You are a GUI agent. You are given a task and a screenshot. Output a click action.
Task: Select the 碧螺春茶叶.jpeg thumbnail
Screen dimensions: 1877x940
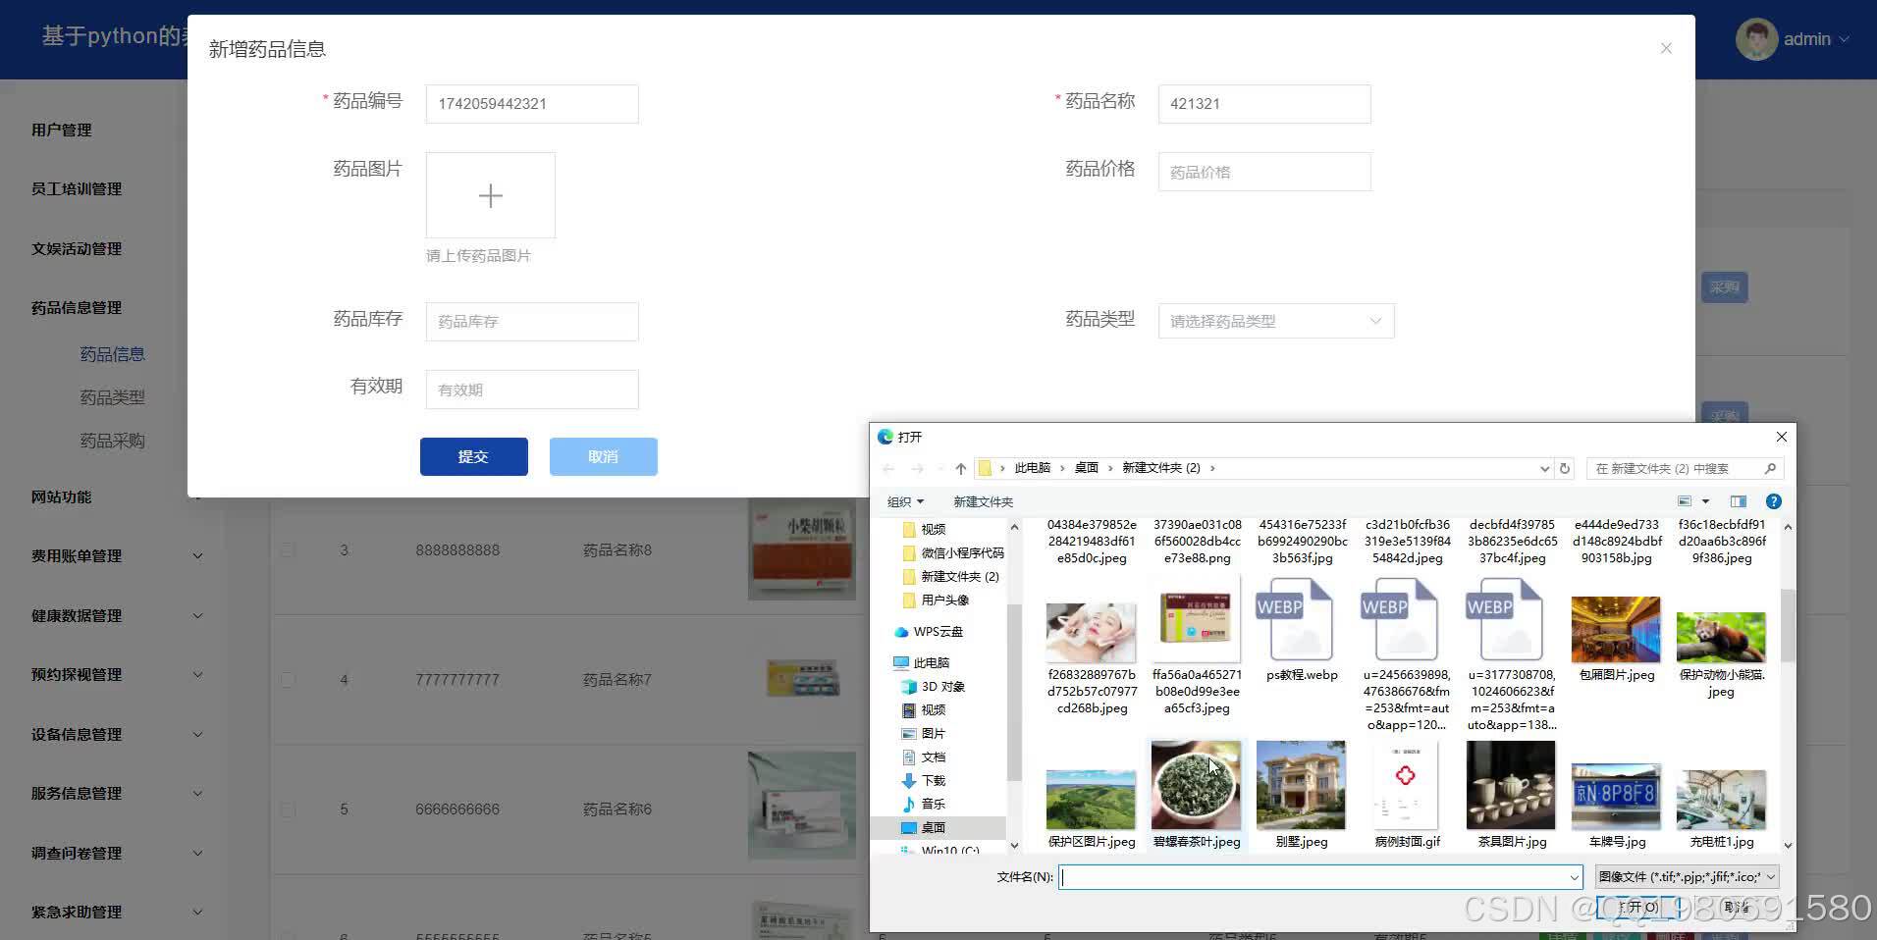[x=1196, y=785]
